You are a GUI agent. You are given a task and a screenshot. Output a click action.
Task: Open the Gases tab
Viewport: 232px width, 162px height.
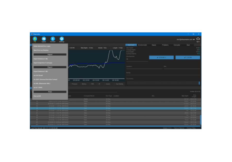tap(154, 45)
